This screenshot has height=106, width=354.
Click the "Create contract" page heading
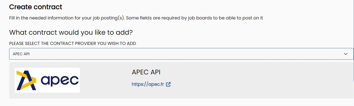[x=36, y=7]
